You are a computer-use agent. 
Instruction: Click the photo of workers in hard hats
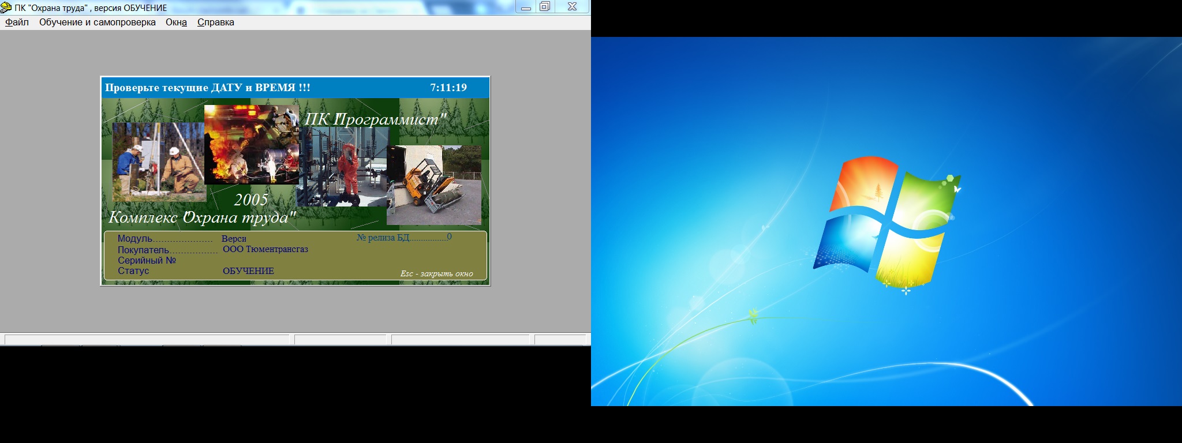158,162
